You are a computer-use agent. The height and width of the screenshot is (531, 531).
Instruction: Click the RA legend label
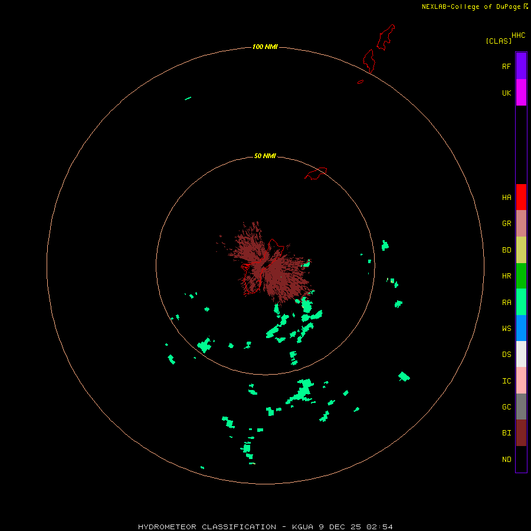(506, 303)
